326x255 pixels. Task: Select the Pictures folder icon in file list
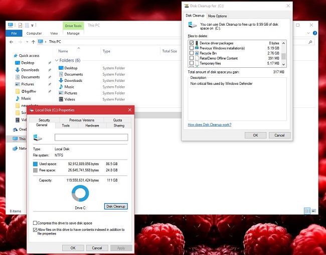click(x=61, y=93)
